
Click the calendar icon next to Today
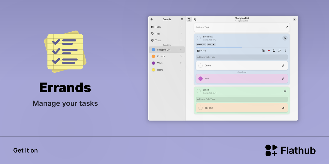[152, 27]
